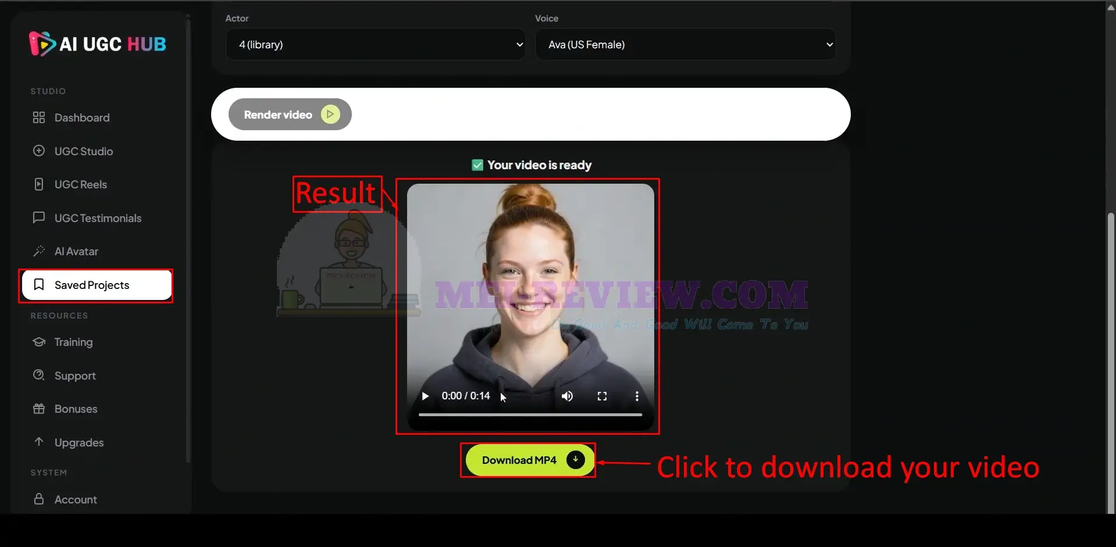Open the Voice dropdown showing Ava (US Female)

(x=685, y=44)
